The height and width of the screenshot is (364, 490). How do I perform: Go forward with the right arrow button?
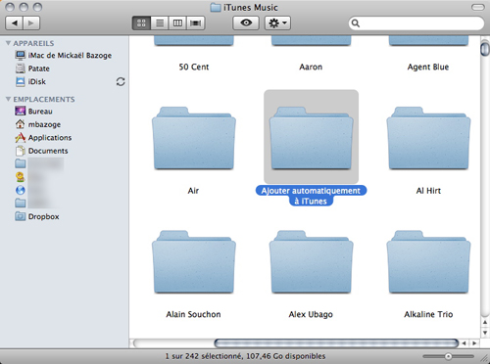[x=31, y=23]
